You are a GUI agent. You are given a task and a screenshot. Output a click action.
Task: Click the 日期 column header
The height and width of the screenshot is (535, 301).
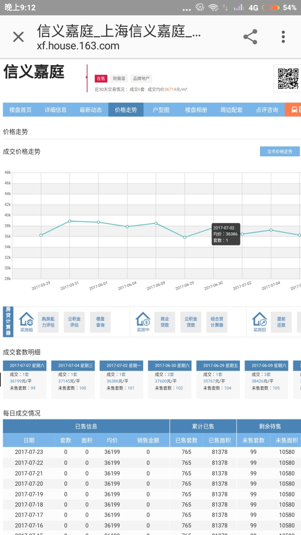click(x=29, y=440)
